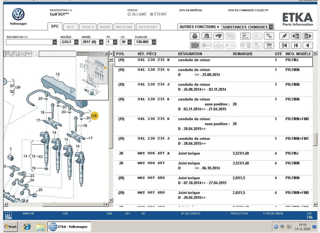
Task: Open the PG dropdown showing 1
Action: 115,42
